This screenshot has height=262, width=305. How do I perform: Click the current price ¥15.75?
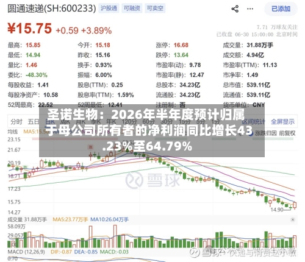pyautogui.click(x=30, y=28)
